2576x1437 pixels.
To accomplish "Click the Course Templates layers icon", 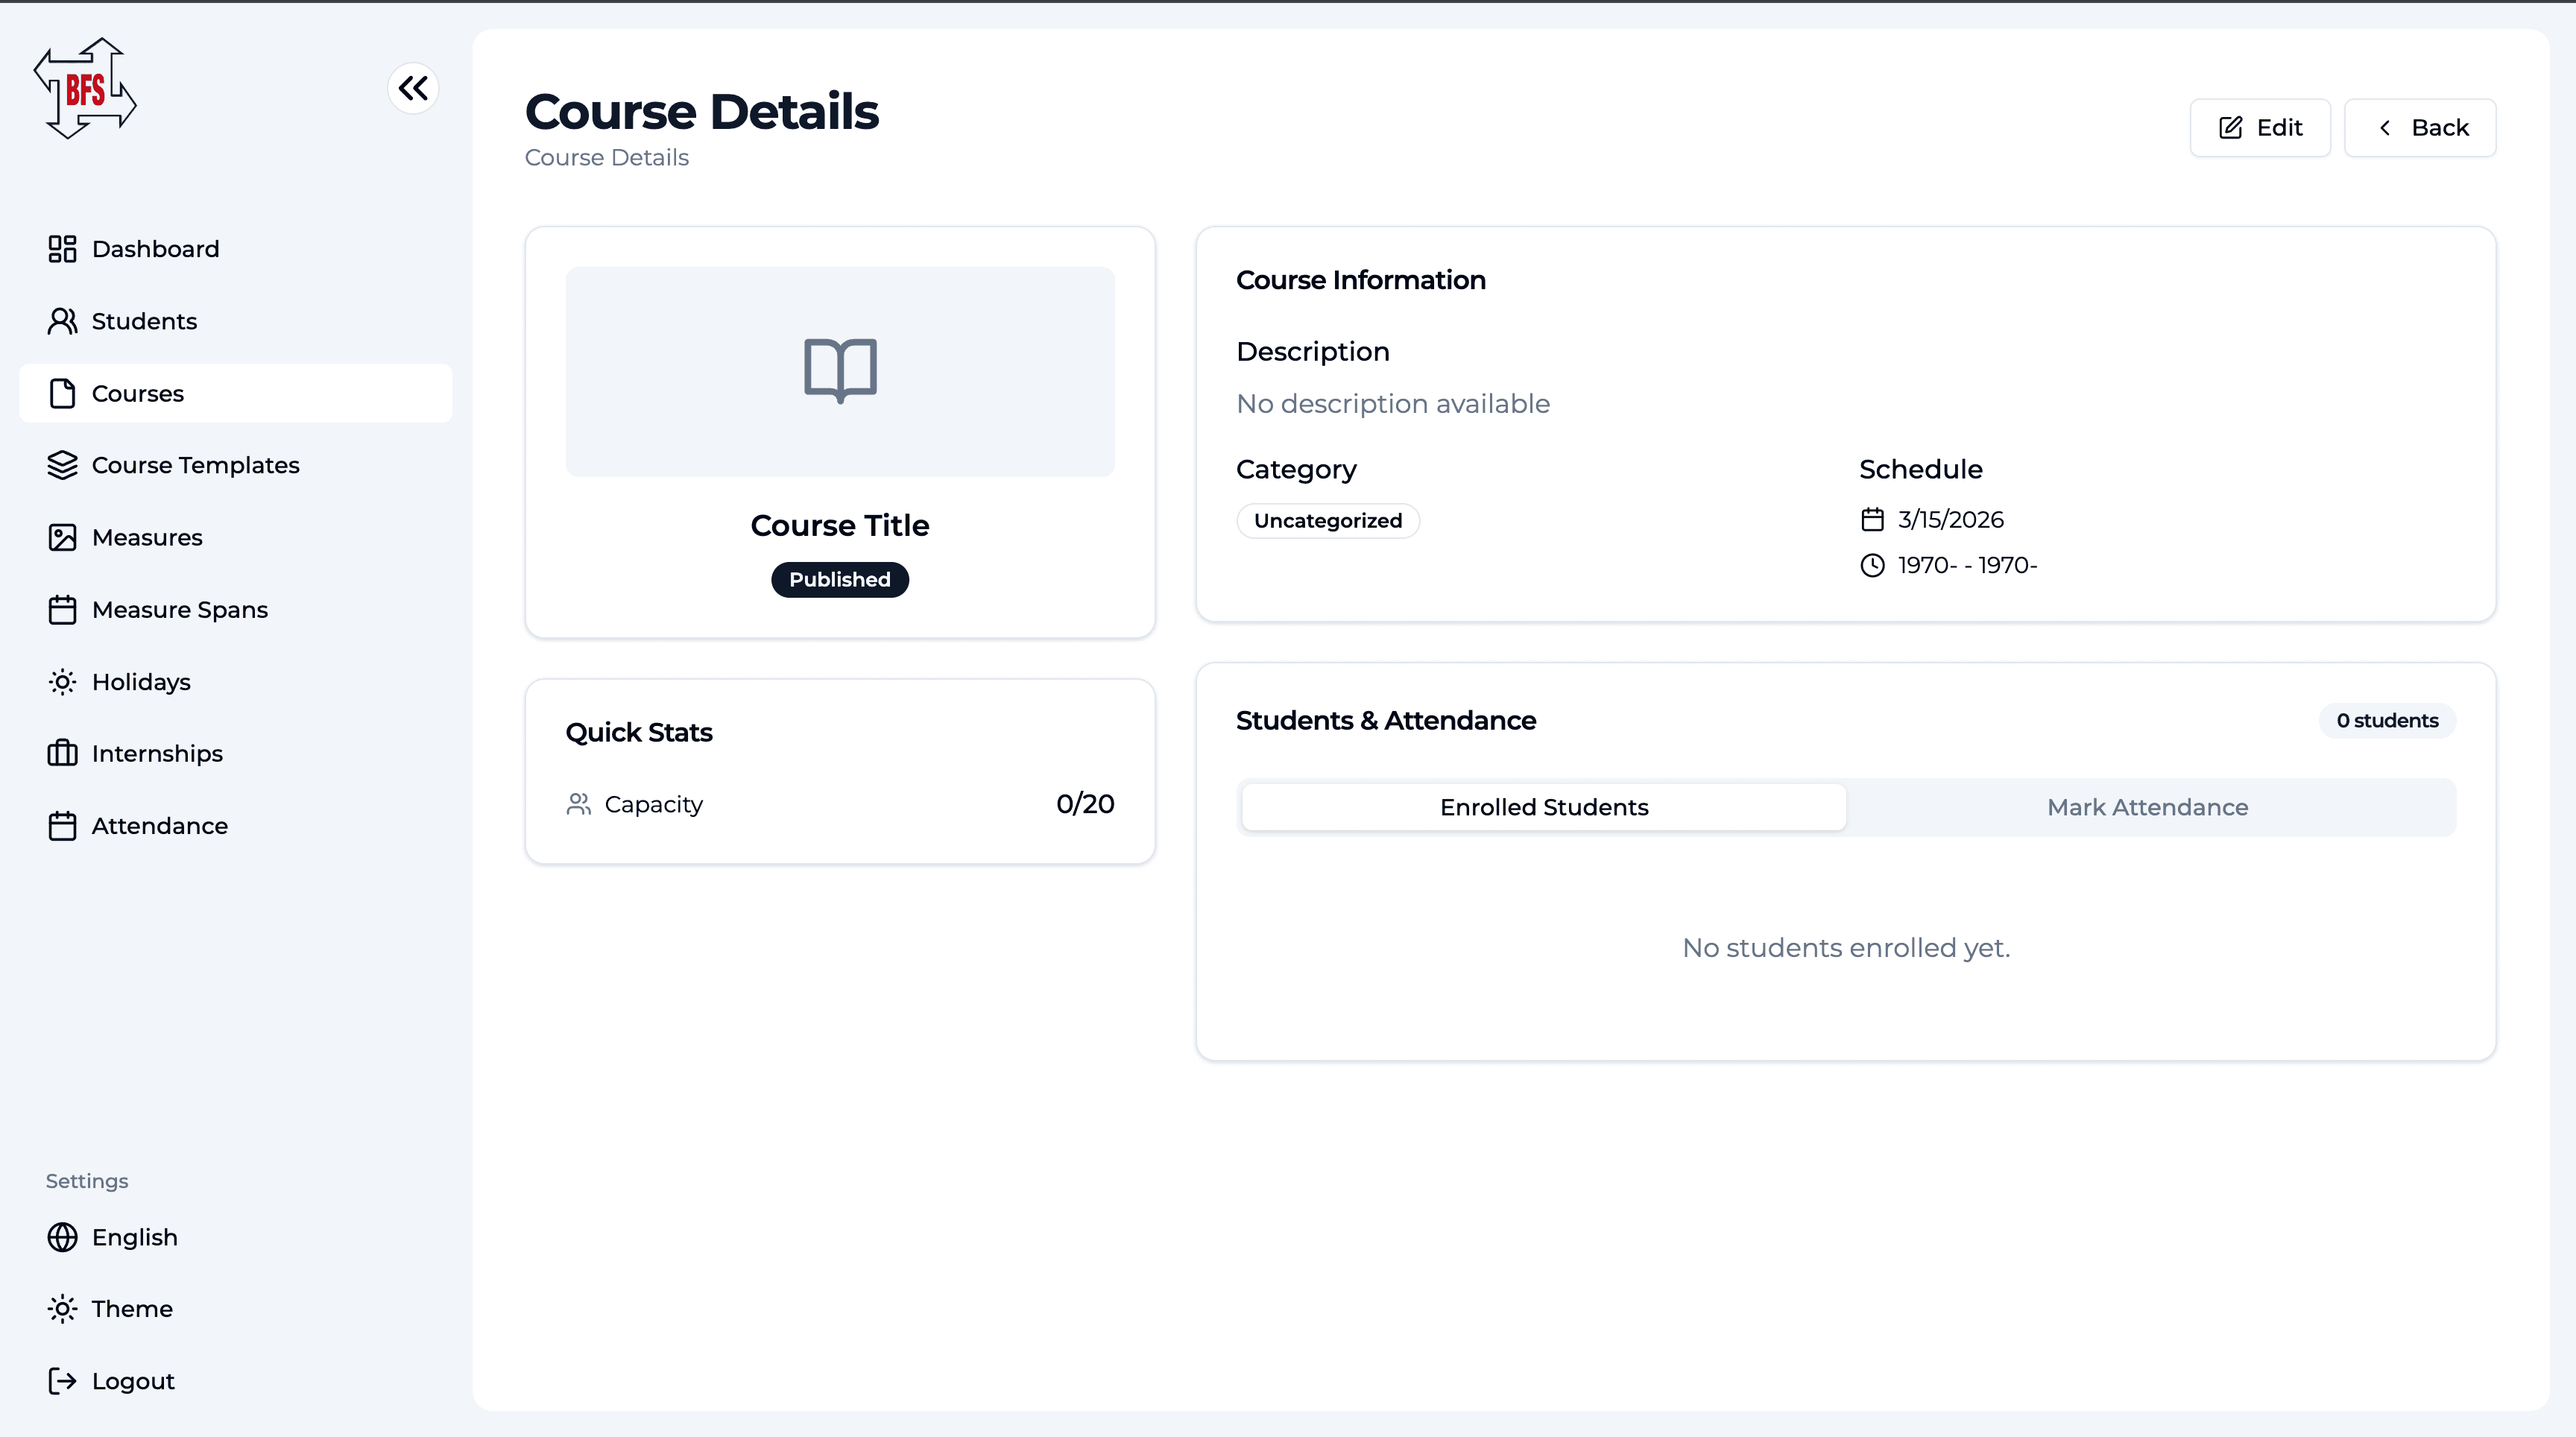I will (62, 465).
